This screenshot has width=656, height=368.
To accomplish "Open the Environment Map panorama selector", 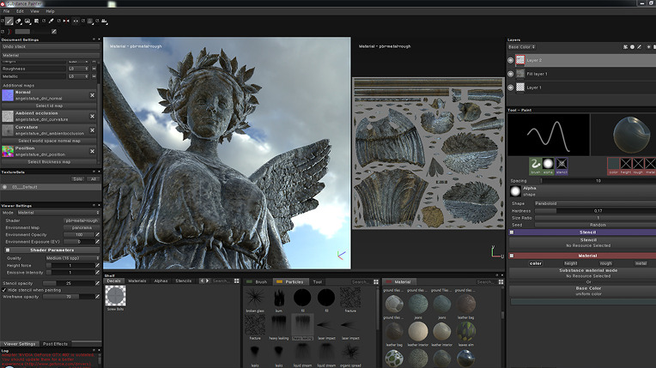I will click(82, 227).
